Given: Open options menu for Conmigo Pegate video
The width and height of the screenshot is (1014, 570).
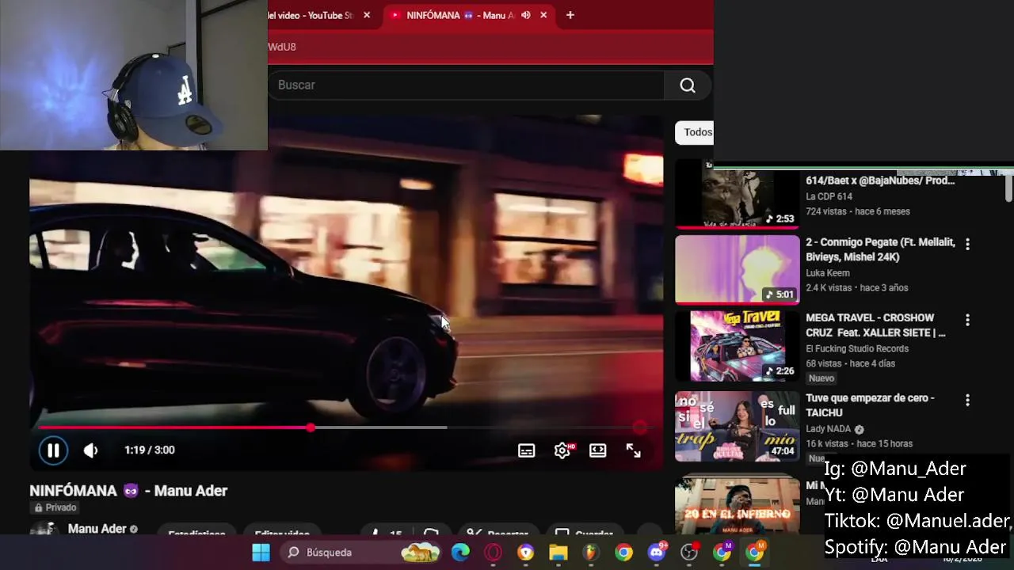Looking at the screenshot, I should pos(967,244).
